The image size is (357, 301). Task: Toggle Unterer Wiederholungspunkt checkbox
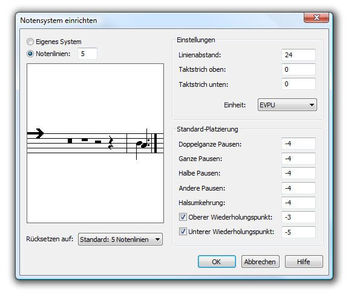pyautogui.click(x=183, y=232)
